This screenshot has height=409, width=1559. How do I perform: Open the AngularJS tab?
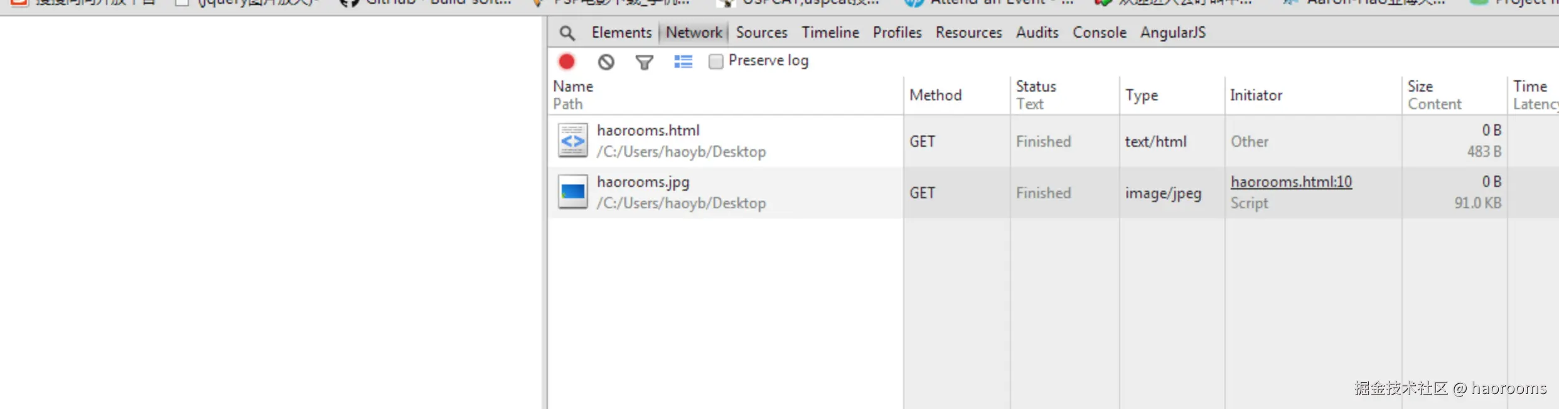pos(1172,33)
